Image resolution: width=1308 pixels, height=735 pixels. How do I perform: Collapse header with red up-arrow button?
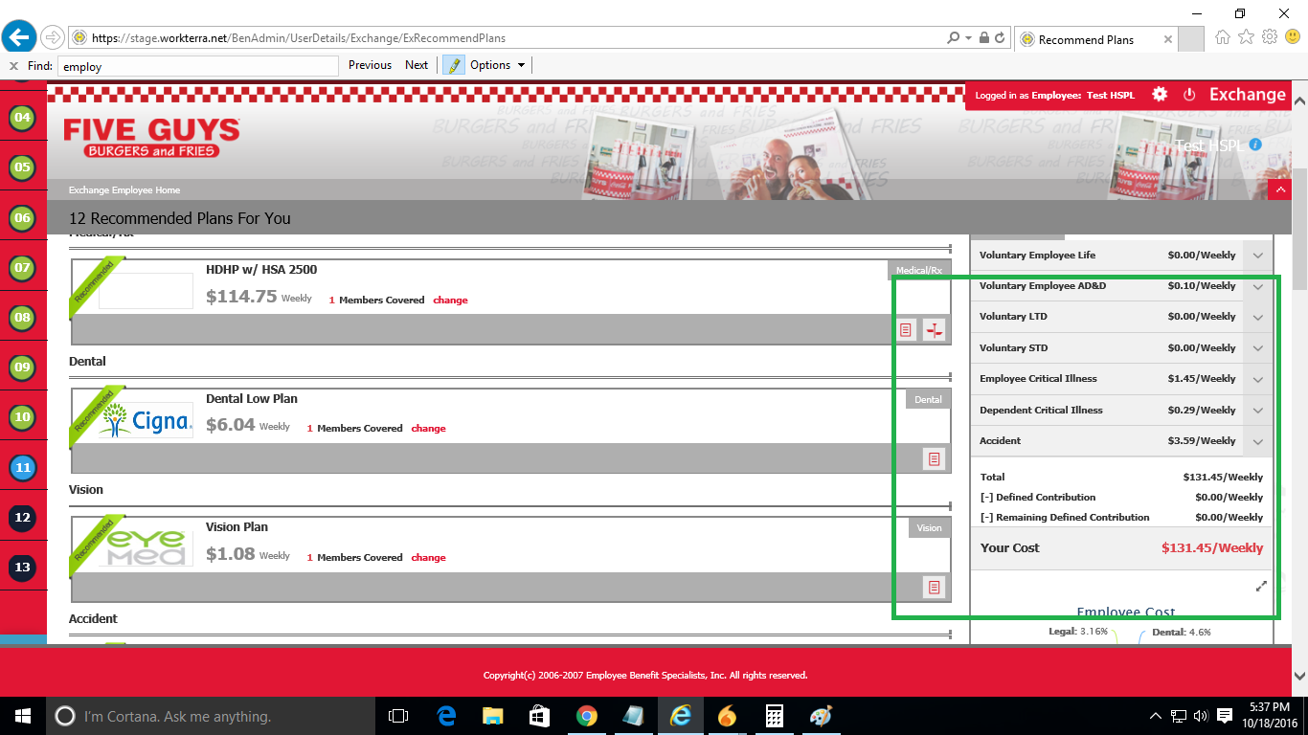(1280, 189)
